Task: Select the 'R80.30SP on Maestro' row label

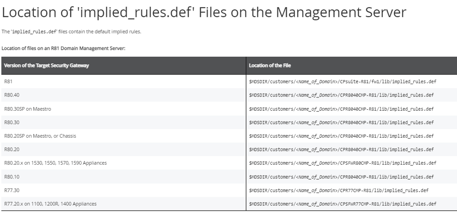Action: 27,109
